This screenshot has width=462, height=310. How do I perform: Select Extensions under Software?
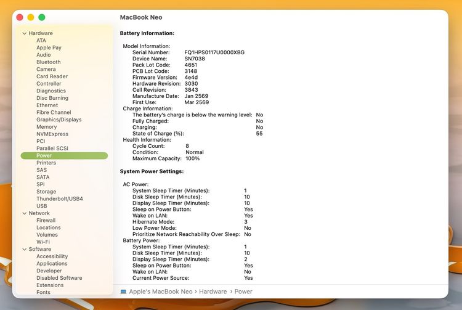point(50,285)
